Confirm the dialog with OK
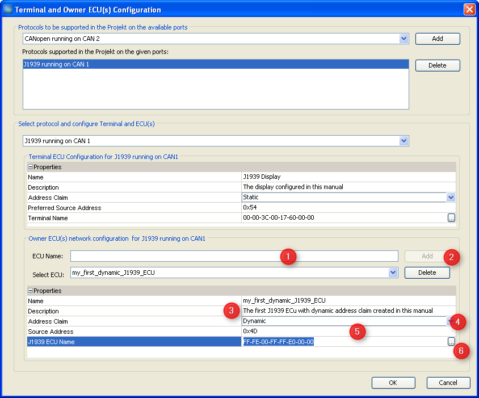 pyautogui.click(x=393, y=383)
